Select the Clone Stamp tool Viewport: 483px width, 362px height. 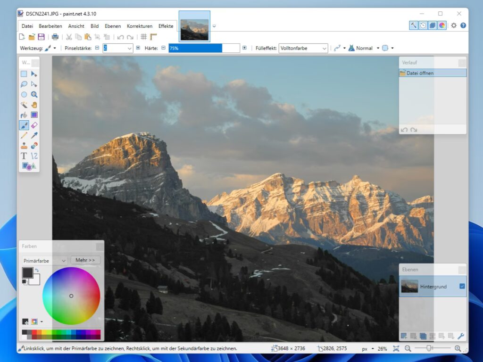click(24, 146)
